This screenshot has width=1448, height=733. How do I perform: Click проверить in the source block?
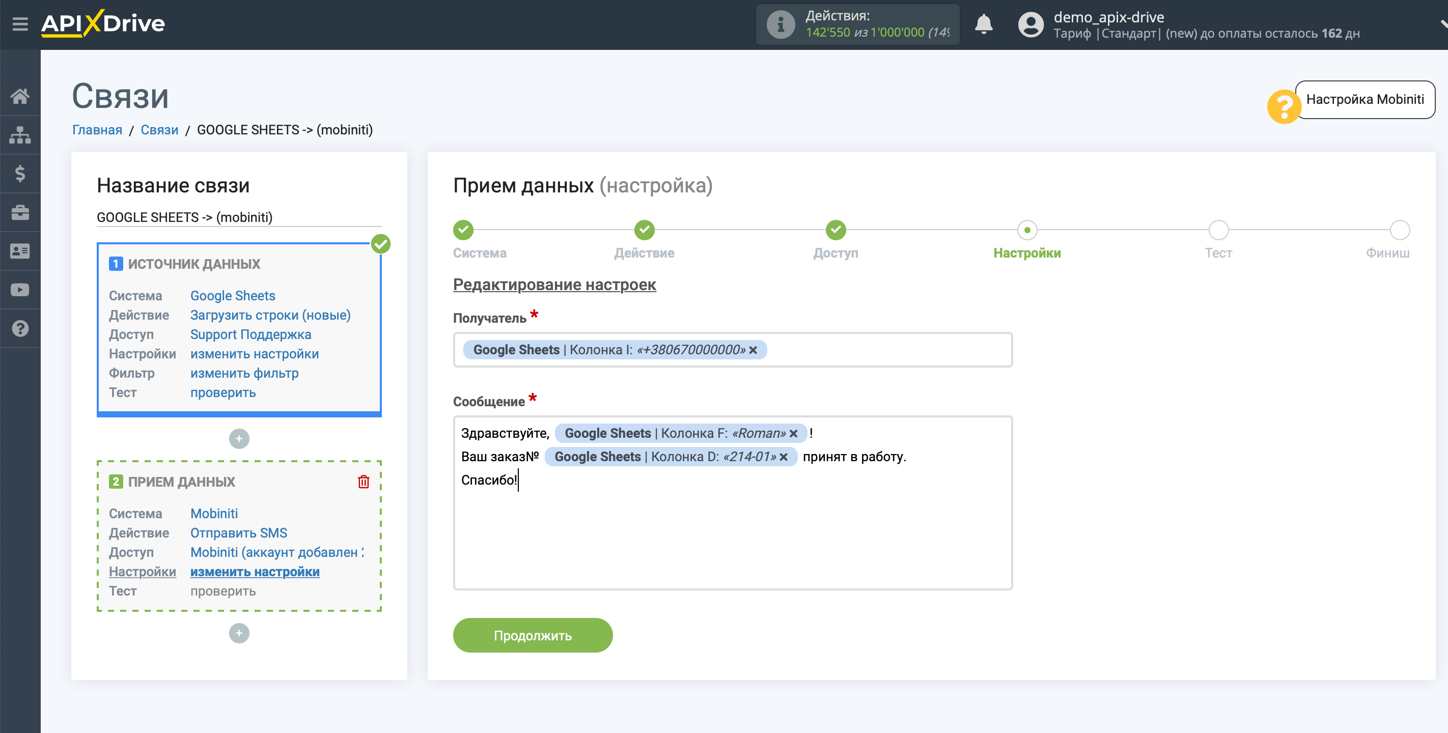pos(223,393)
